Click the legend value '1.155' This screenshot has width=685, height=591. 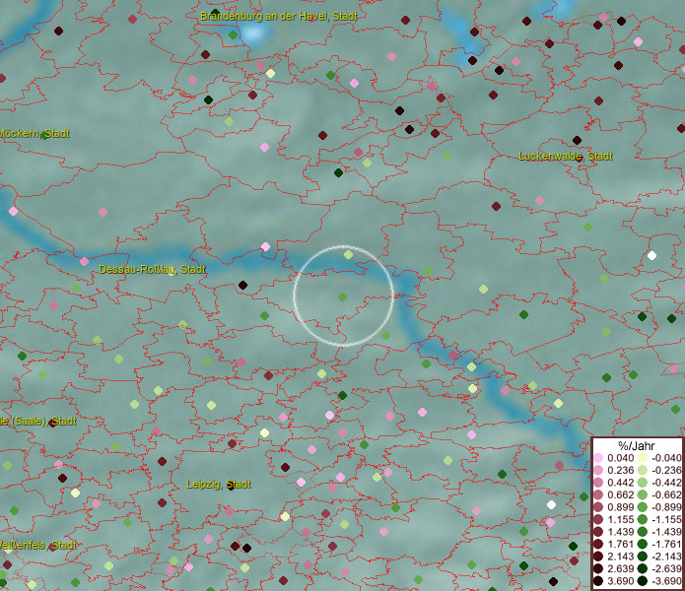620,519
